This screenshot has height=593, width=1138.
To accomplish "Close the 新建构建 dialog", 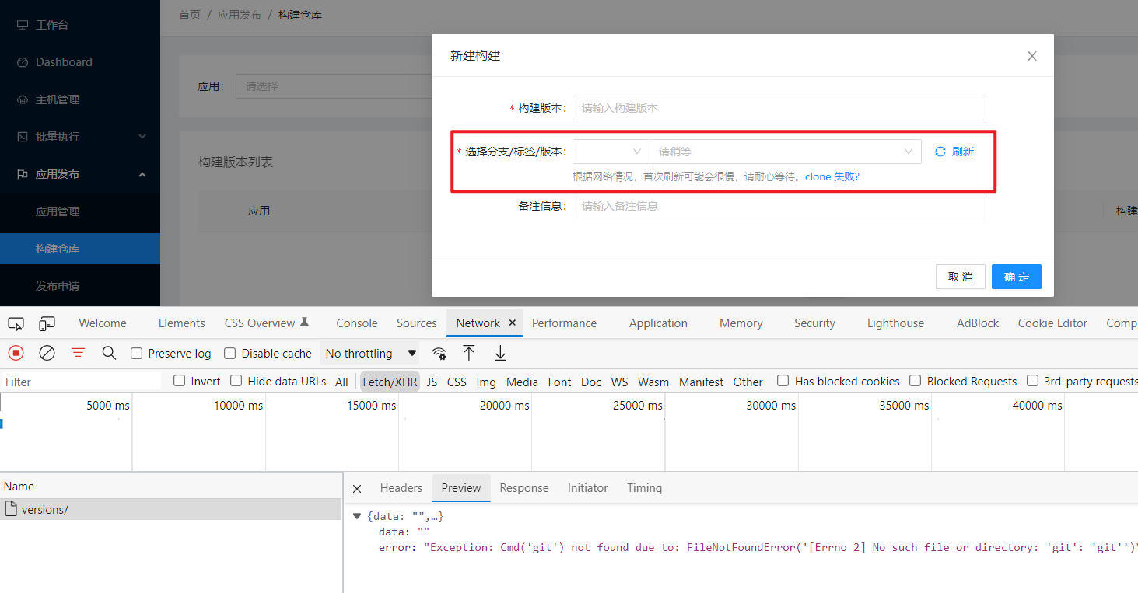I will pos(1032,56).
